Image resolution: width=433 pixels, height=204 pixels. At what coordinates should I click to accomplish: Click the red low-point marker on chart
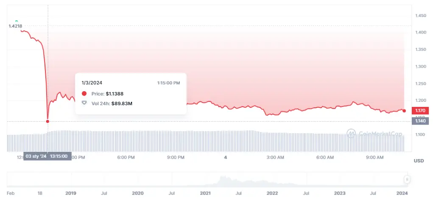pyautogui.click(x=47, y=121)
